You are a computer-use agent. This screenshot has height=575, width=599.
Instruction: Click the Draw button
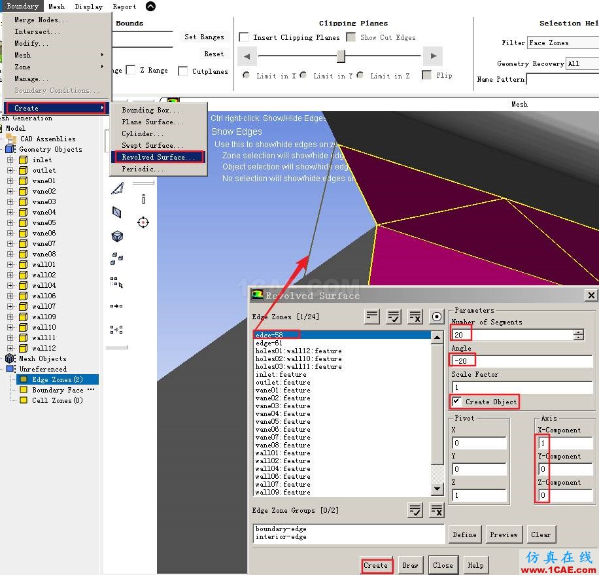(x=410, y=565)
